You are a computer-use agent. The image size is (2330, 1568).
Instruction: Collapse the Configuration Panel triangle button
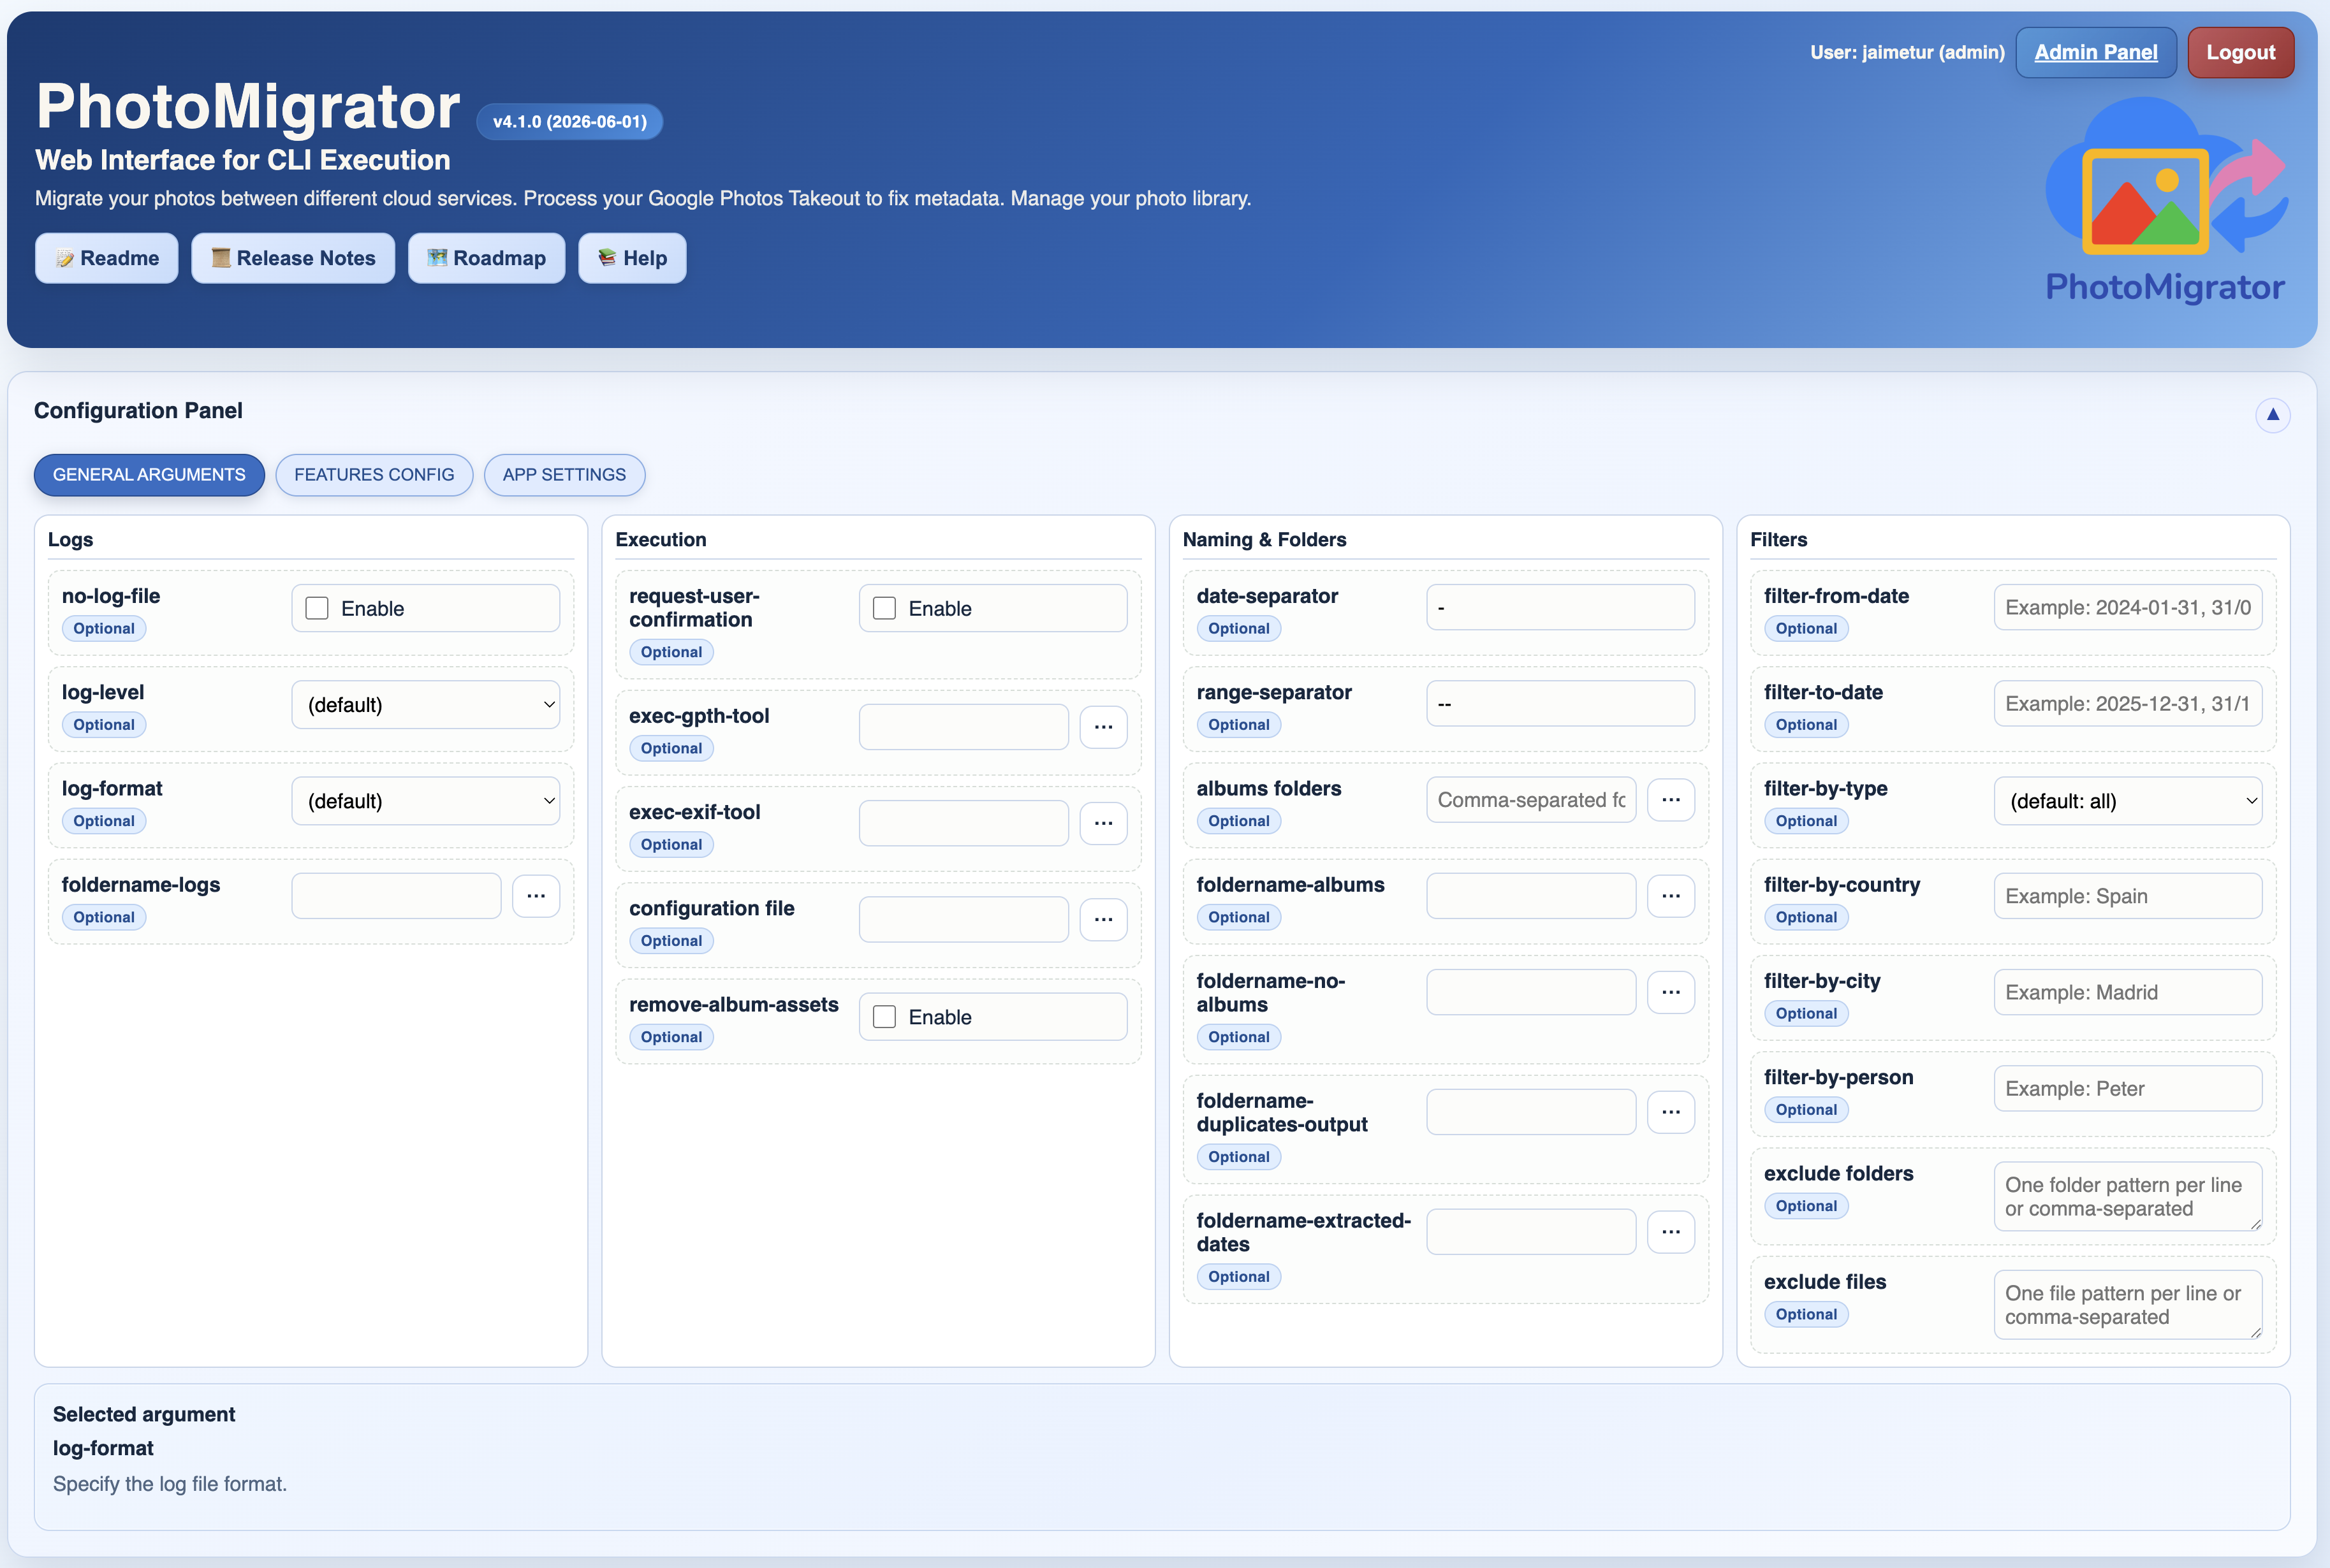pos(2272,414)
